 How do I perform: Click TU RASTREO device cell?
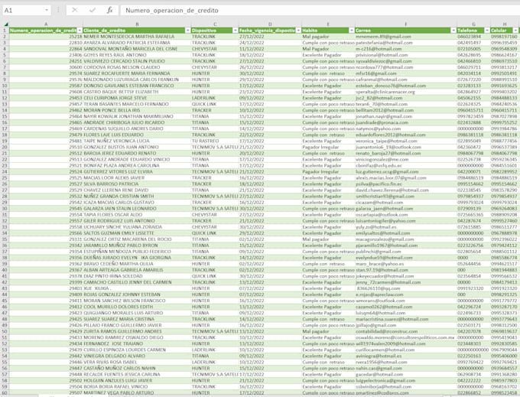(x=215, y=141)
